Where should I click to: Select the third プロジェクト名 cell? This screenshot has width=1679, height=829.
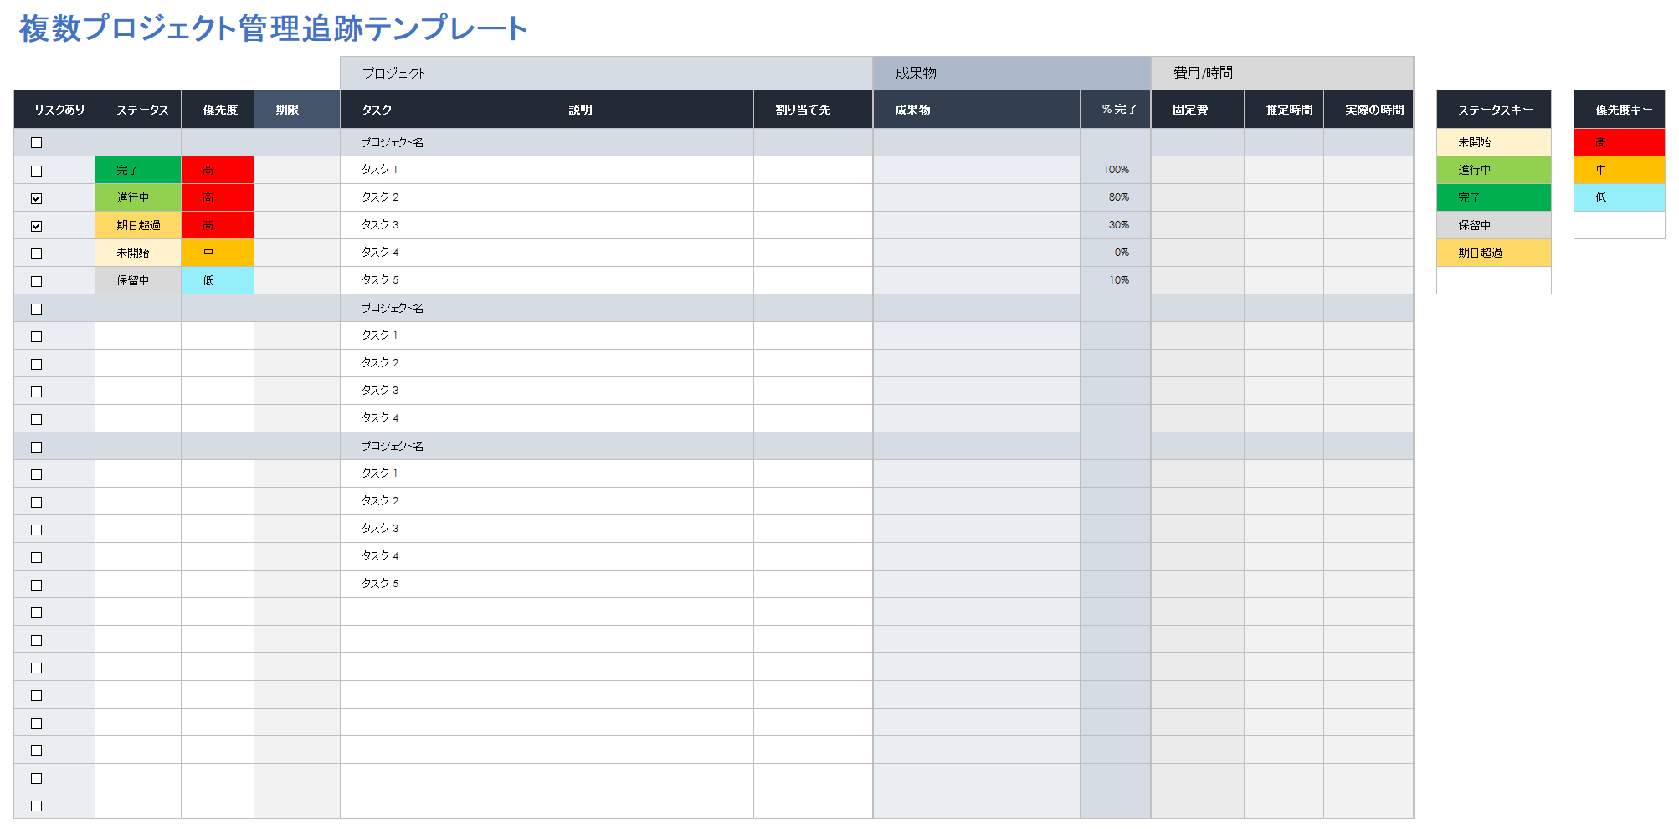[x=444, y=446]
